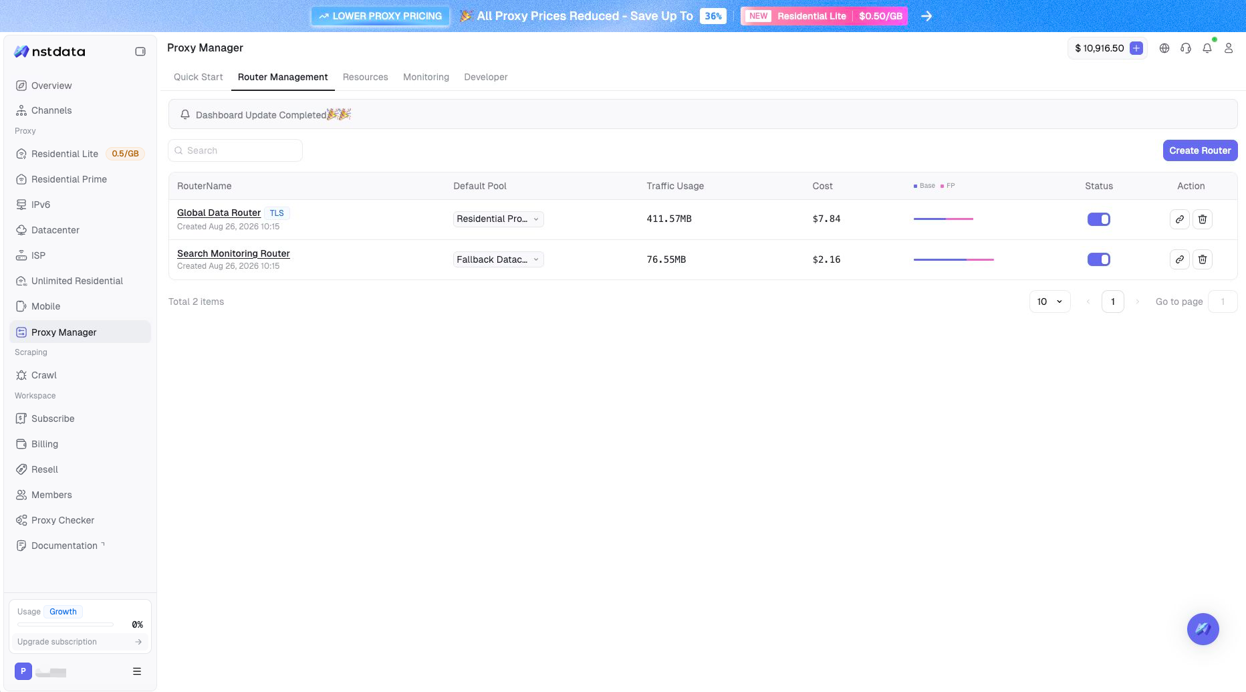Open Documentation external link
The width and height of the screenshot is (1246, 692).
point(80,546)
